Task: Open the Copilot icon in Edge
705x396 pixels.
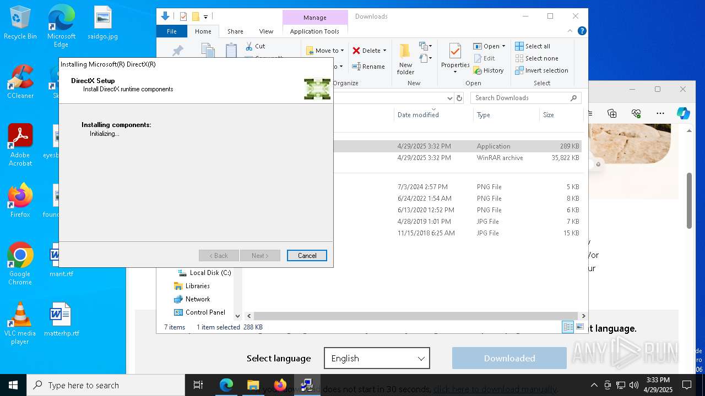Action: tap(684, 113)
